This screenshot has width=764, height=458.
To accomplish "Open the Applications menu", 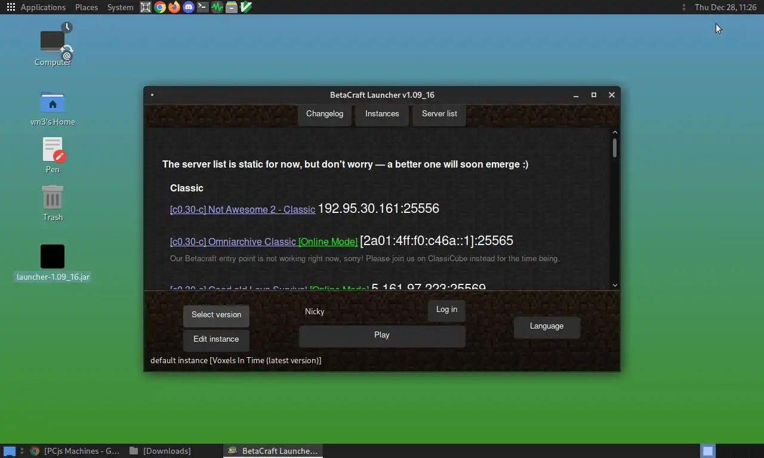I will 43,7.
